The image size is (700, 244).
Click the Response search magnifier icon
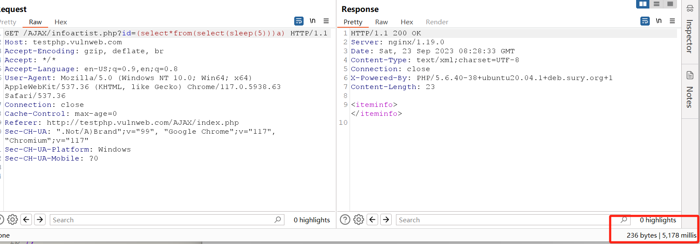point(624,220)
